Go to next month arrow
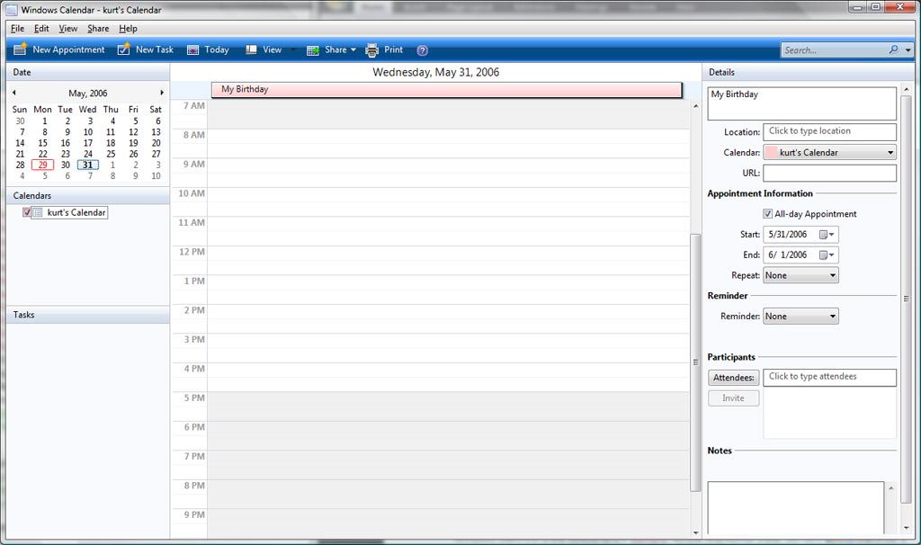Image resolution: width=921 pixels, height=545 pixels. pyautogui.click(x=162, y=93)
